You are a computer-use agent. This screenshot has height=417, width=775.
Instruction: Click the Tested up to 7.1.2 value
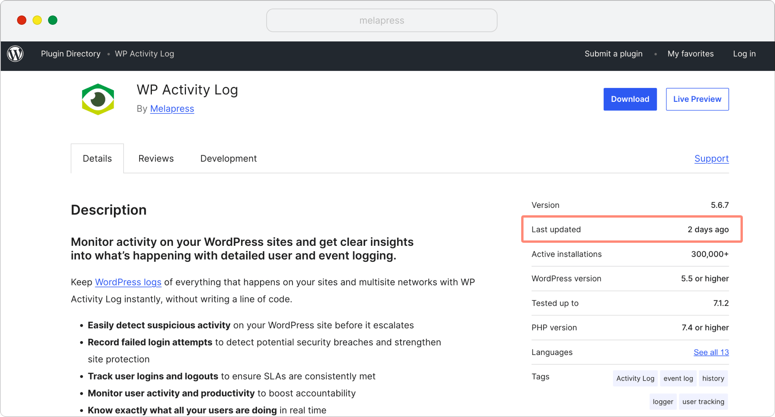click(x=721, y=303)
